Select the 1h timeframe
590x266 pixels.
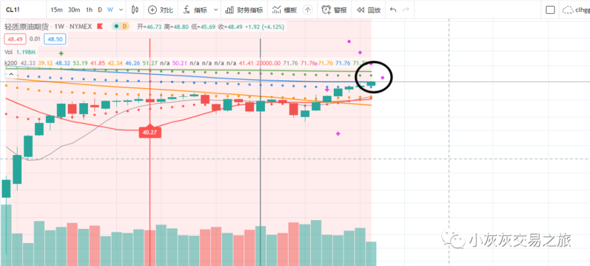[x=89, y=10]
